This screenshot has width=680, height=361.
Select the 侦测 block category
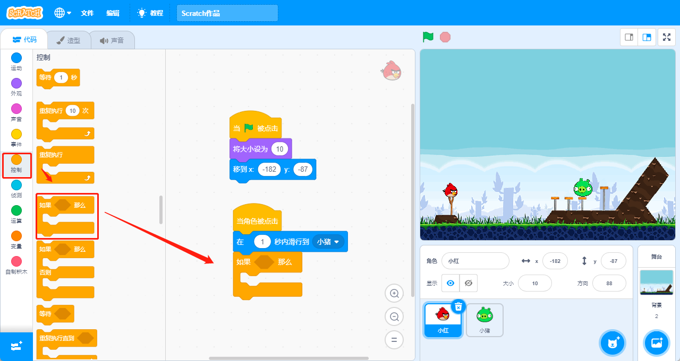coord(16,189)
